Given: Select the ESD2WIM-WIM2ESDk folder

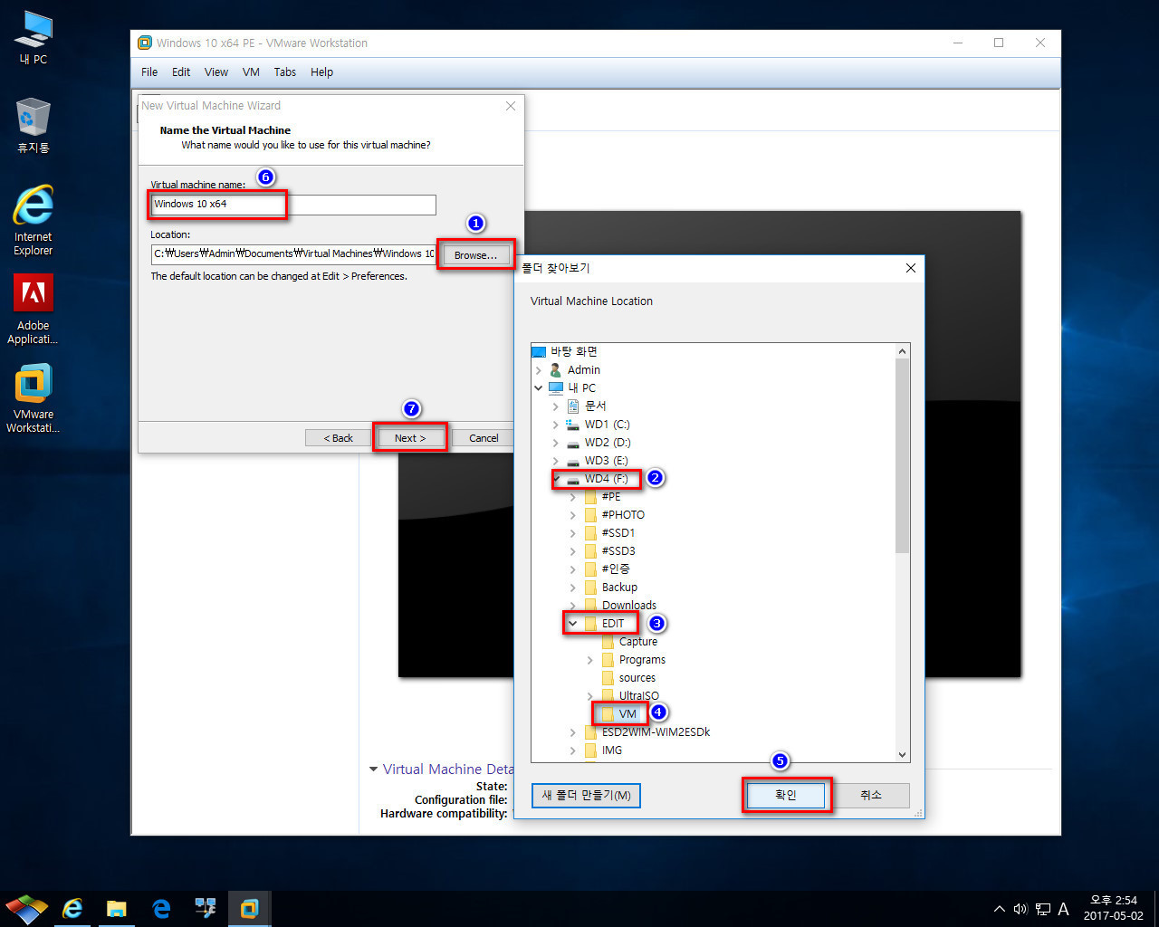Looking at the screenshot, I should click(x=656, y=731).
